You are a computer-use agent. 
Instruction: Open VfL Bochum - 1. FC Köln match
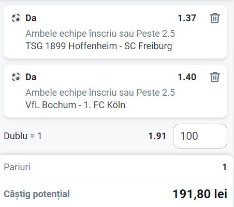(76, 105)
